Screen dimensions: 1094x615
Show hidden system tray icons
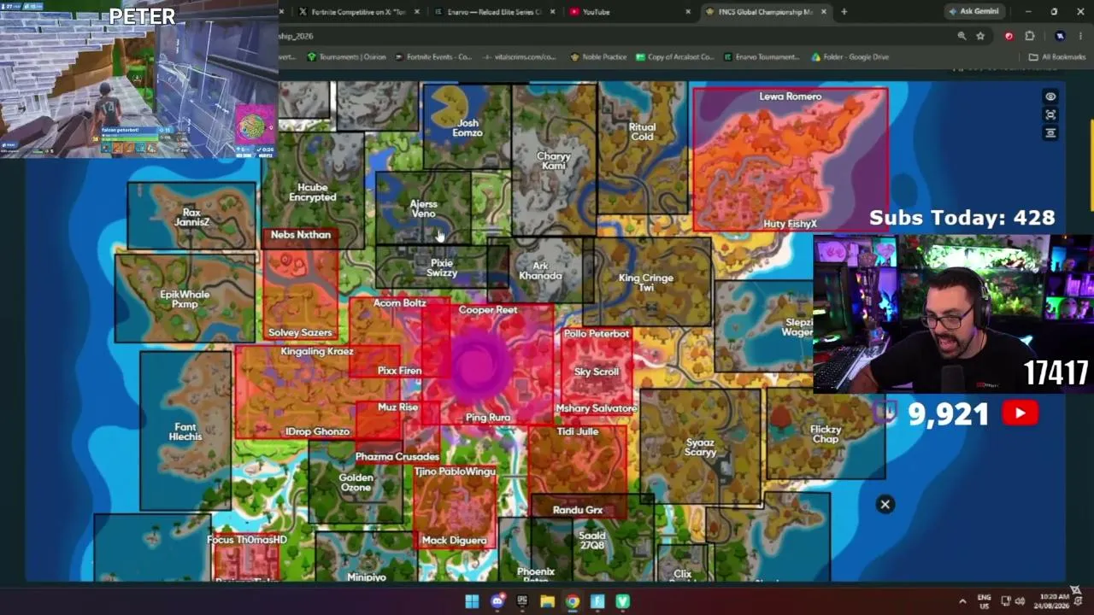tap(962, 601)
